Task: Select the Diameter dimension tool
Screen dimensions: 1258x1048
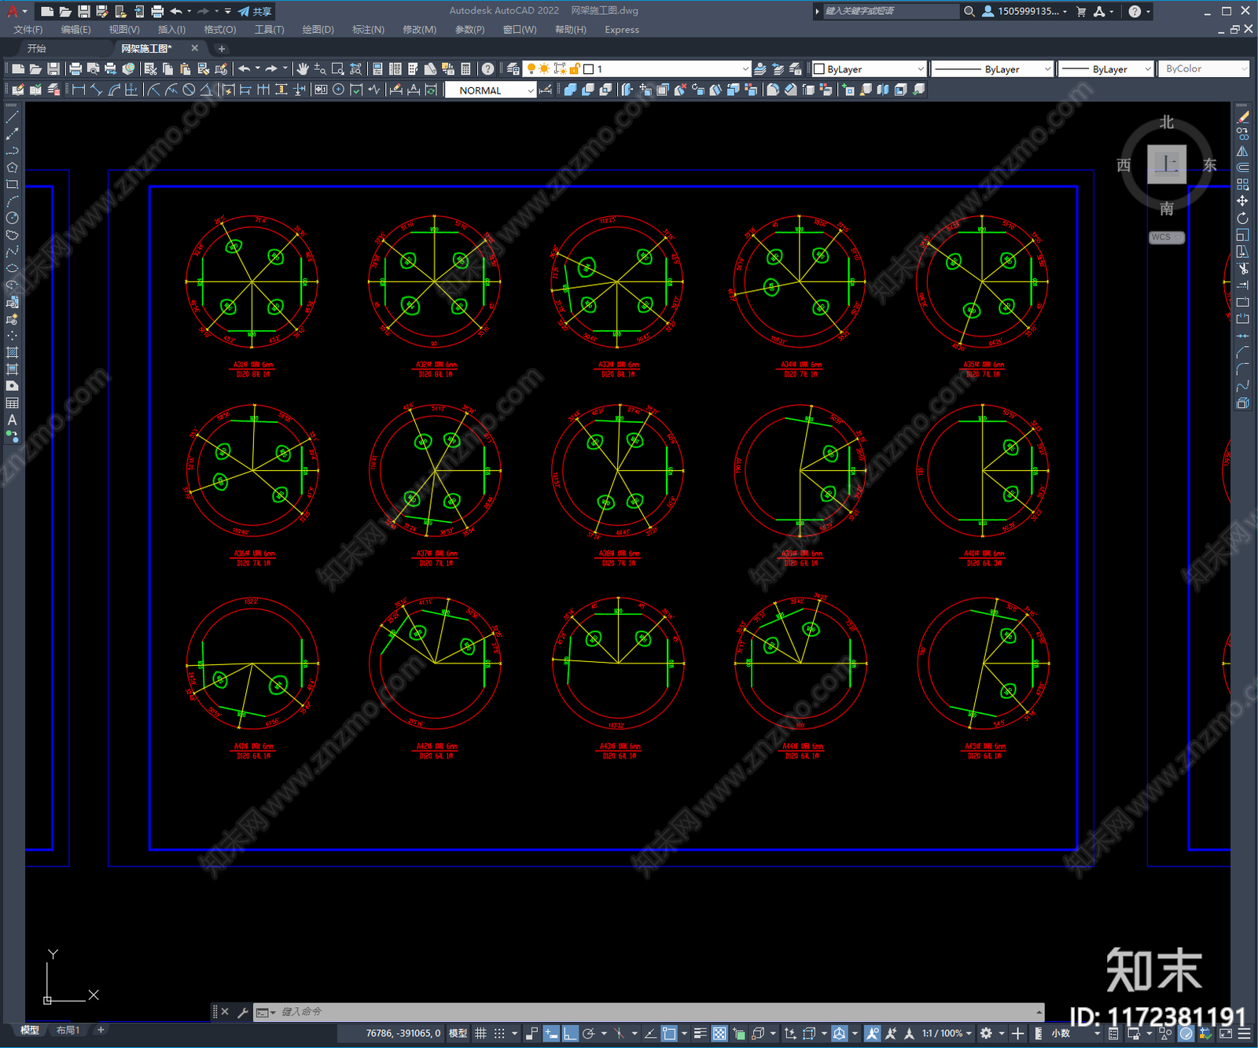Action: [x=189, y=90]
